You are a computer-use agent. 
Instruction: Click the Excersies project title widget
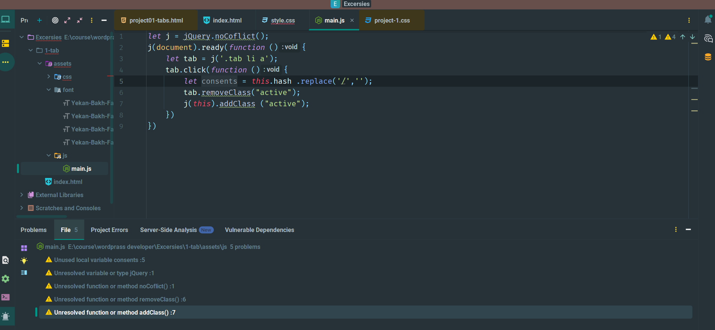[351, 4]
